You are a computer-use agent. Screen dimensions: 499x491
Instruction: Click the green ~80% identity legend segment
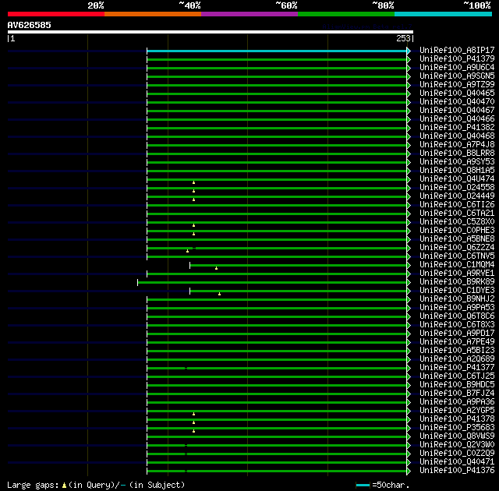[x=346, y=14]
